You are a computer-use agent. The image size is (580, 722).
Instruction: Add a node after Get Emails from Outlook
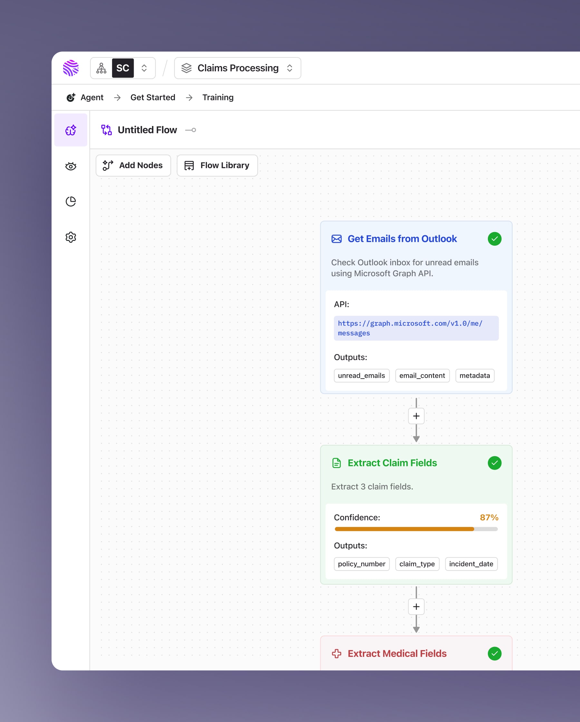pos(416,416)
